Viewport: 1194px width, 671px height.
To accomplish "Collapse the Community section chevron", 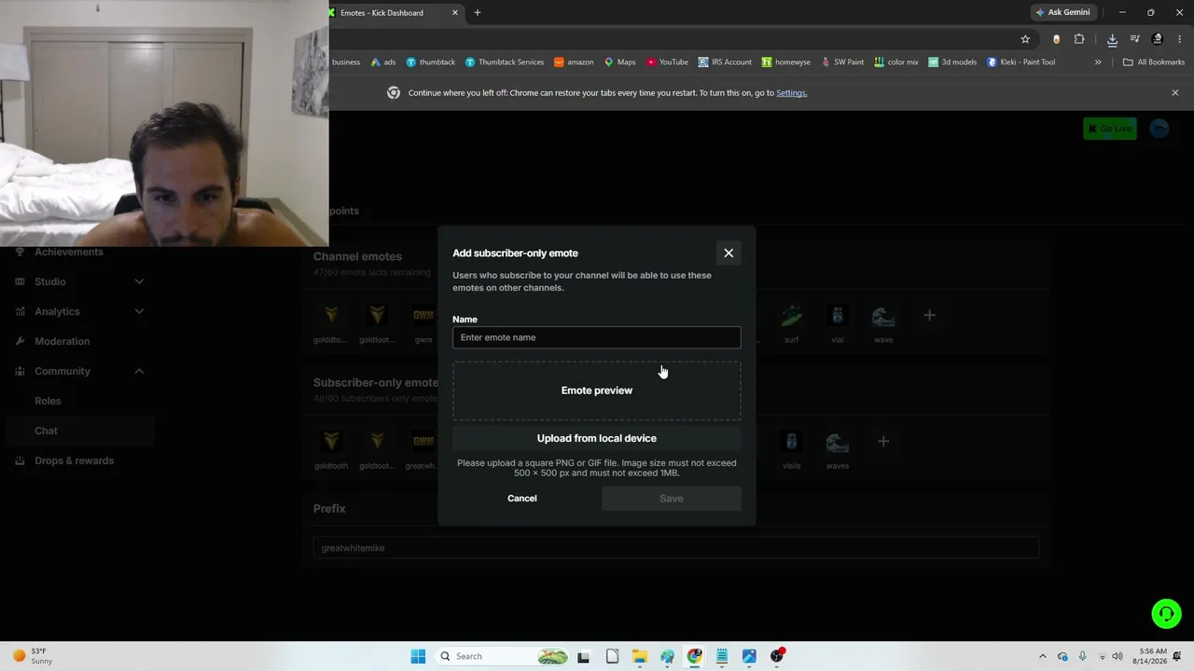I will tap(139, 371).
